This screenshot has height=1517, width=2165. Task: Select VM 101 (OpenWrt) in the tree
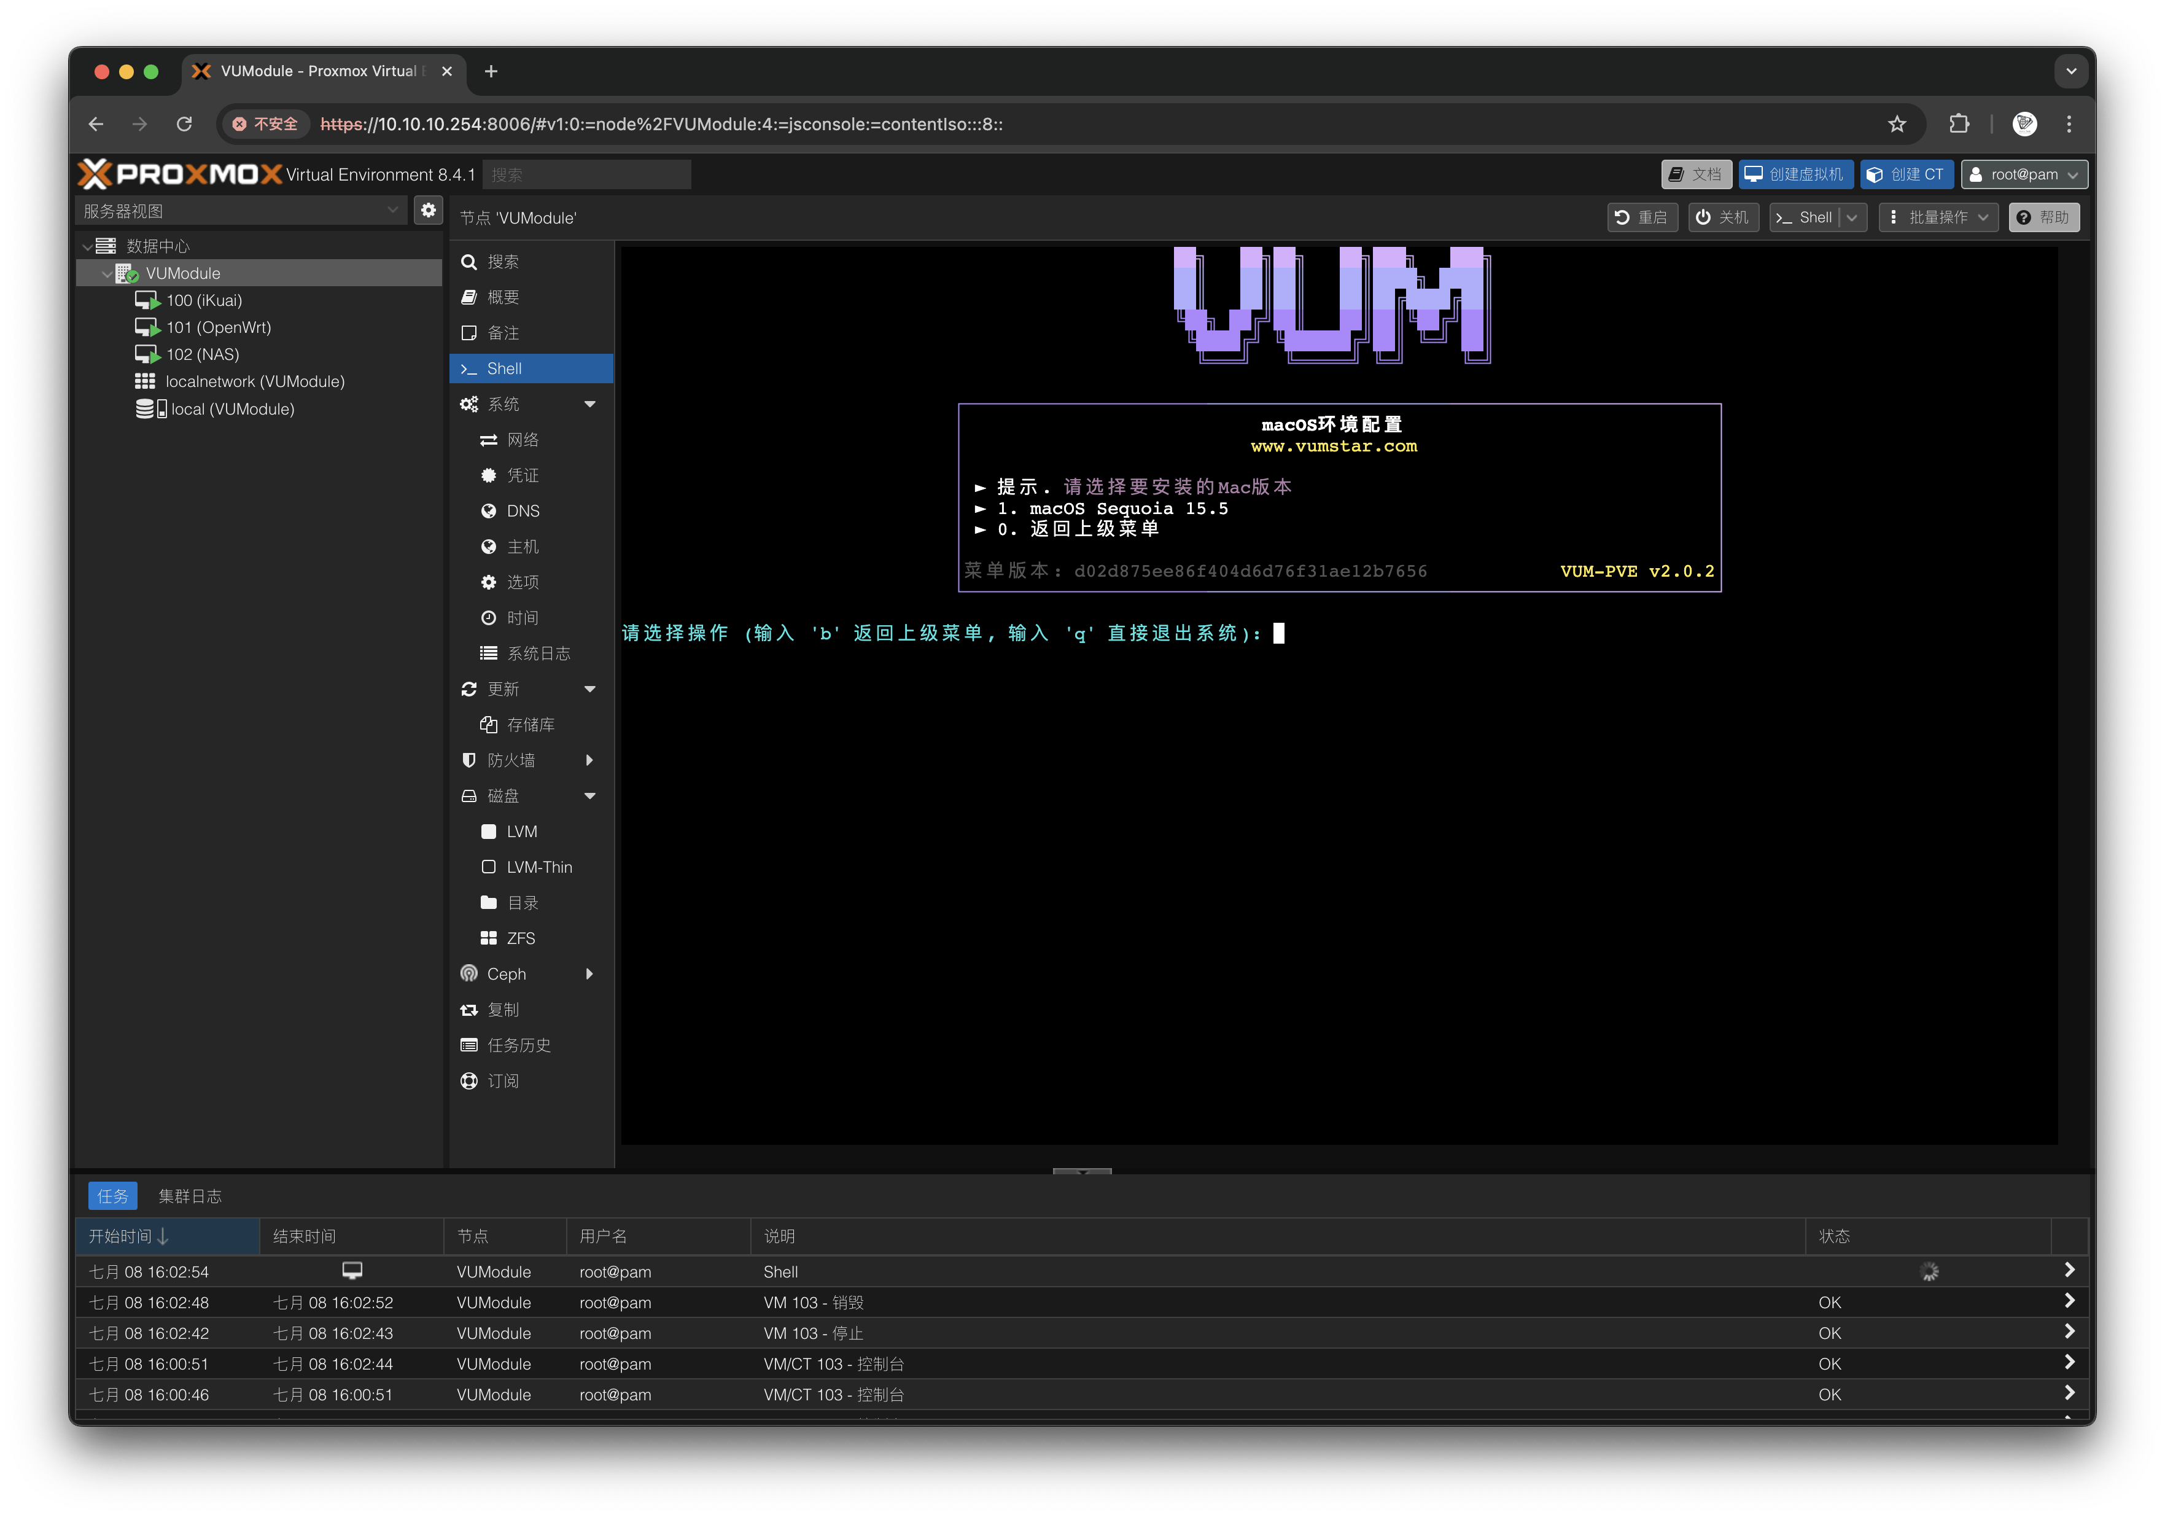point(218,327)
